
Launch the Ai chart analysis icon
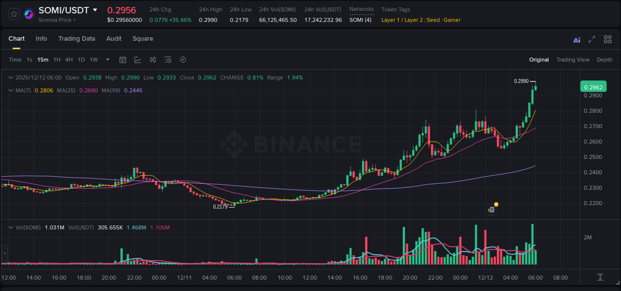[x=577, y=39]
